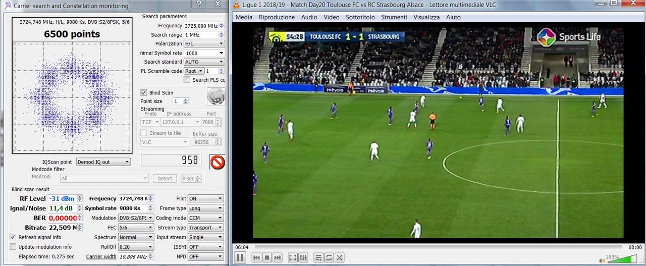
Task: Open Search standard AUTO dropdown
Action: pyautogui.click(x=204, y=62)
